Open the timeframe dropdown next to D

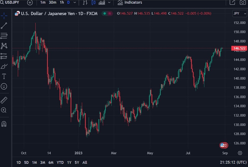click(75, 3)
